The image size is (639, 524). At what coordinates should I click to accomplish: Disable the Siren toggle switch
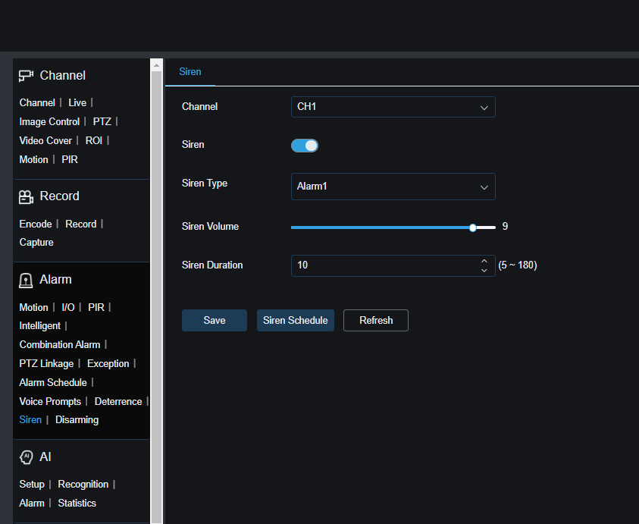pyautogui.click(x=305, y=145)
